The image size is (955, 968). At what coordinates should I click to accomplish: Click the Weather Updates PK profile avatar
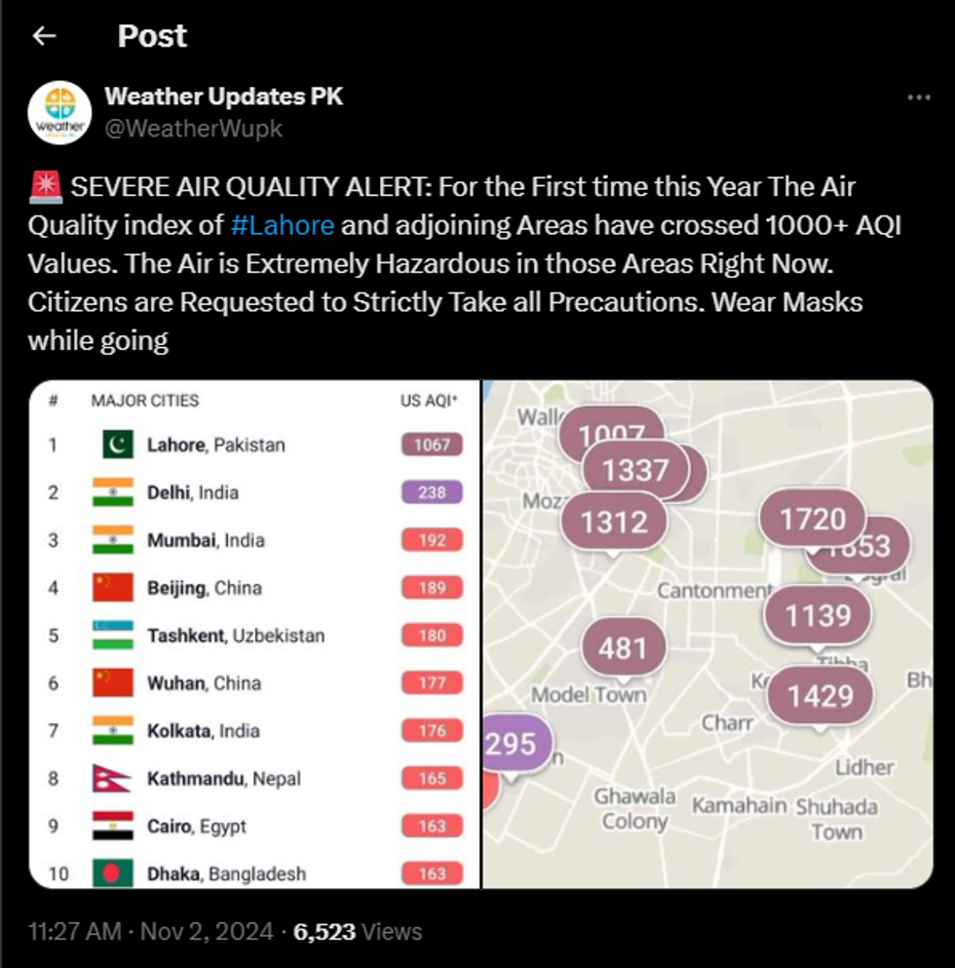pos(59,113)
